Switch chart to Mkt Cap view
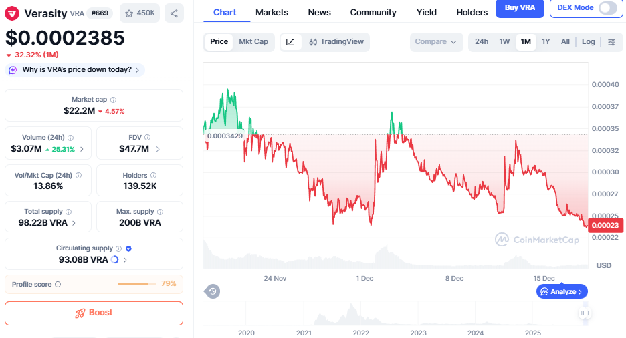This screenshot has height=338, width=626. click(x=253, y=42)
